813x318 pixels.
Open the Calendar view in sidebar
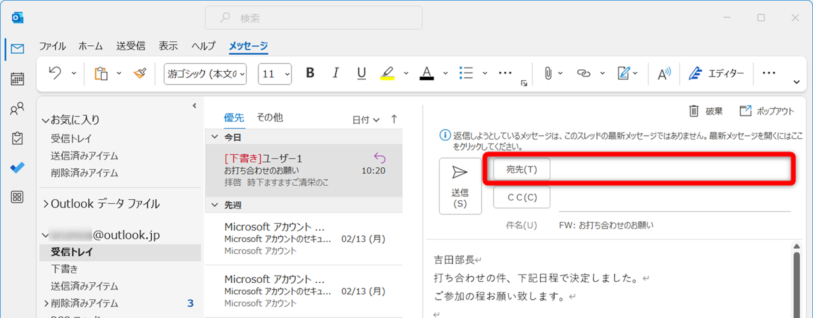[x=17, y=79]
